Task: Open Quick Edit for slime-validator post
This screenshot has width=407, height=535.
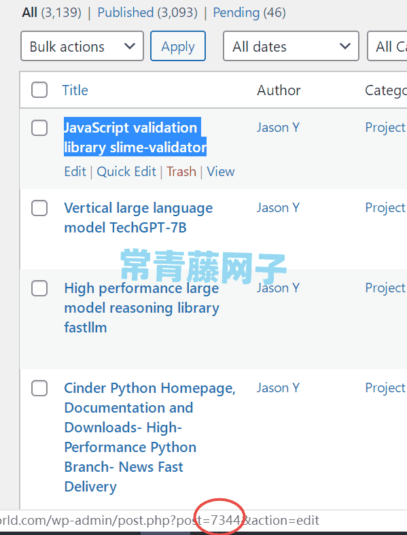Action: tap(126, 171)
